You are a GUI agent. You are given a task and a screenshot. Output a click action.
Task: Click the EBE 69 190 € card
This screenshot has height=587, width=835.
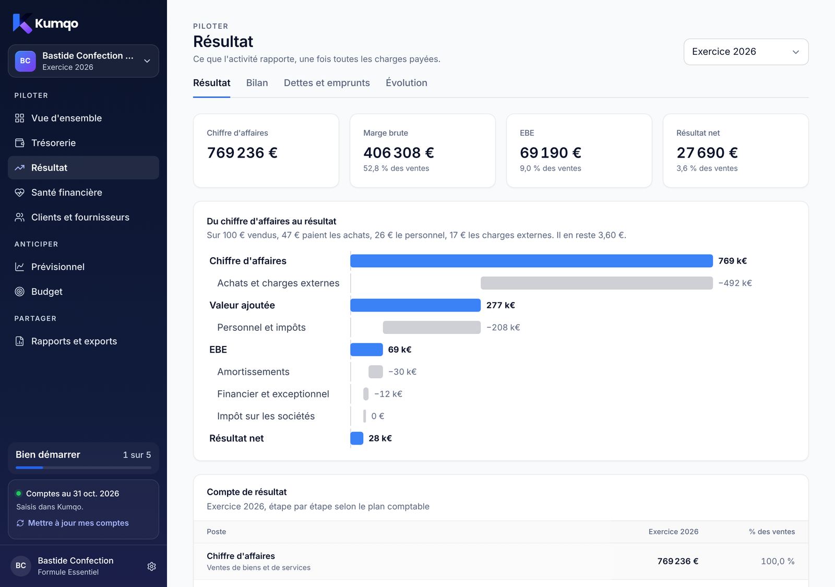coord(579,151)
